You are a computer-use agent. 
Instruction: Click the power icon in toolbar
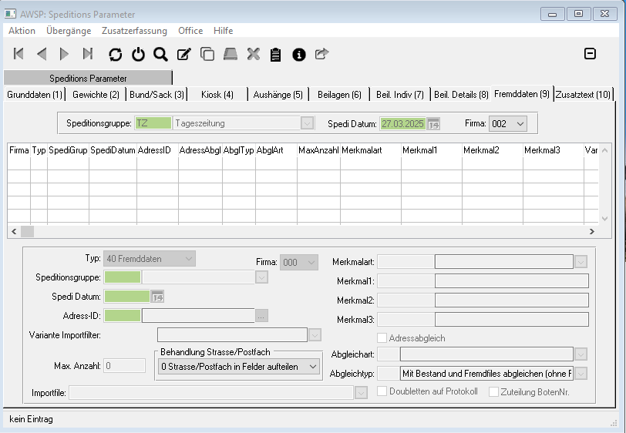coord(138,54)
